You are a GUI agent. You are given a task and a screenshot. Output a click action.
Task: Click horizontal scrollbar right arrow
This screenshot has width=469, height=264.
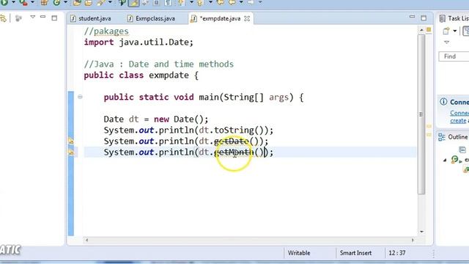click(x=413, y=240)
